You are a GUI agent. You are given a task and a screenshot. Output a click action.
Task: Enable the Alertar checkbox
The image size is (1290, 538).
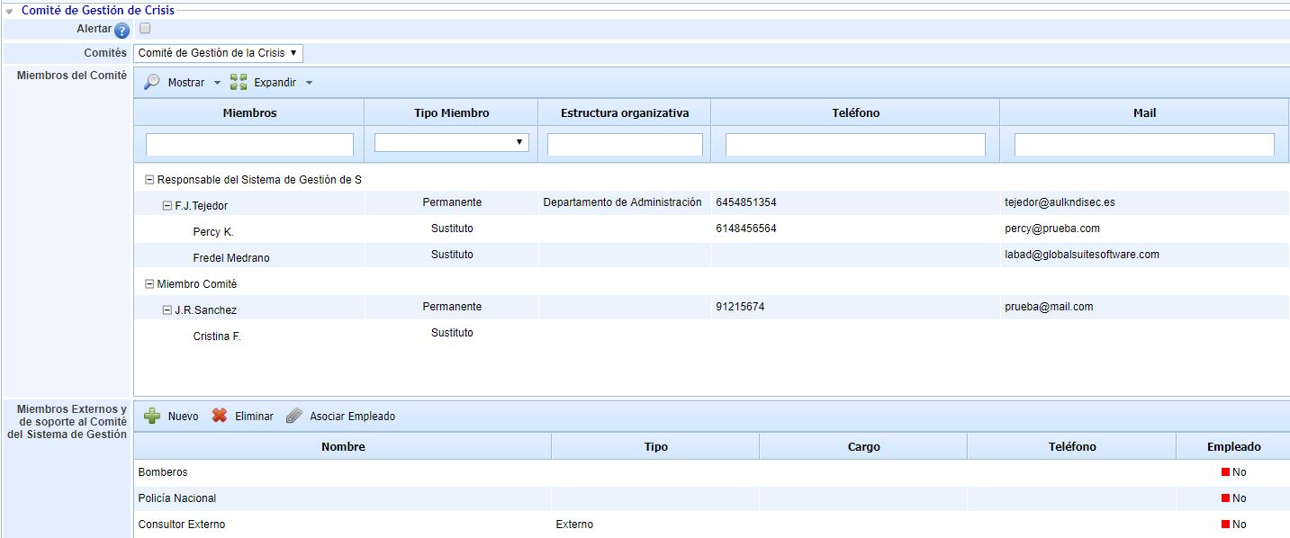(145, 29)
